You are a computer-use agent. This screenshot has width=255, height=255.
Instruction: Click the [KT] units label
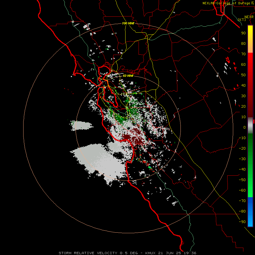point(242,20)
